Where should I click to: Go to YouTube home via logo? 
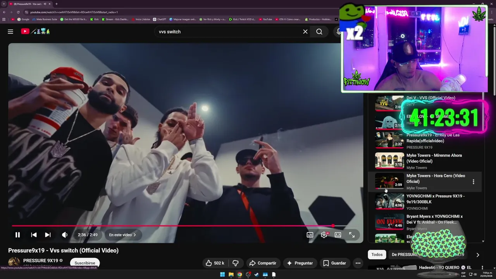pos(36,31)
